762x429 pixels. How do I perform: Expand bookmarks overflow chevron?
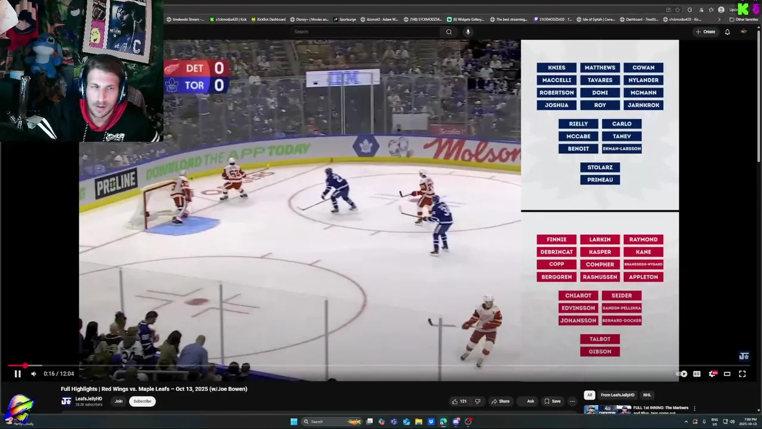pyautogui.click(x=719, y=19)
